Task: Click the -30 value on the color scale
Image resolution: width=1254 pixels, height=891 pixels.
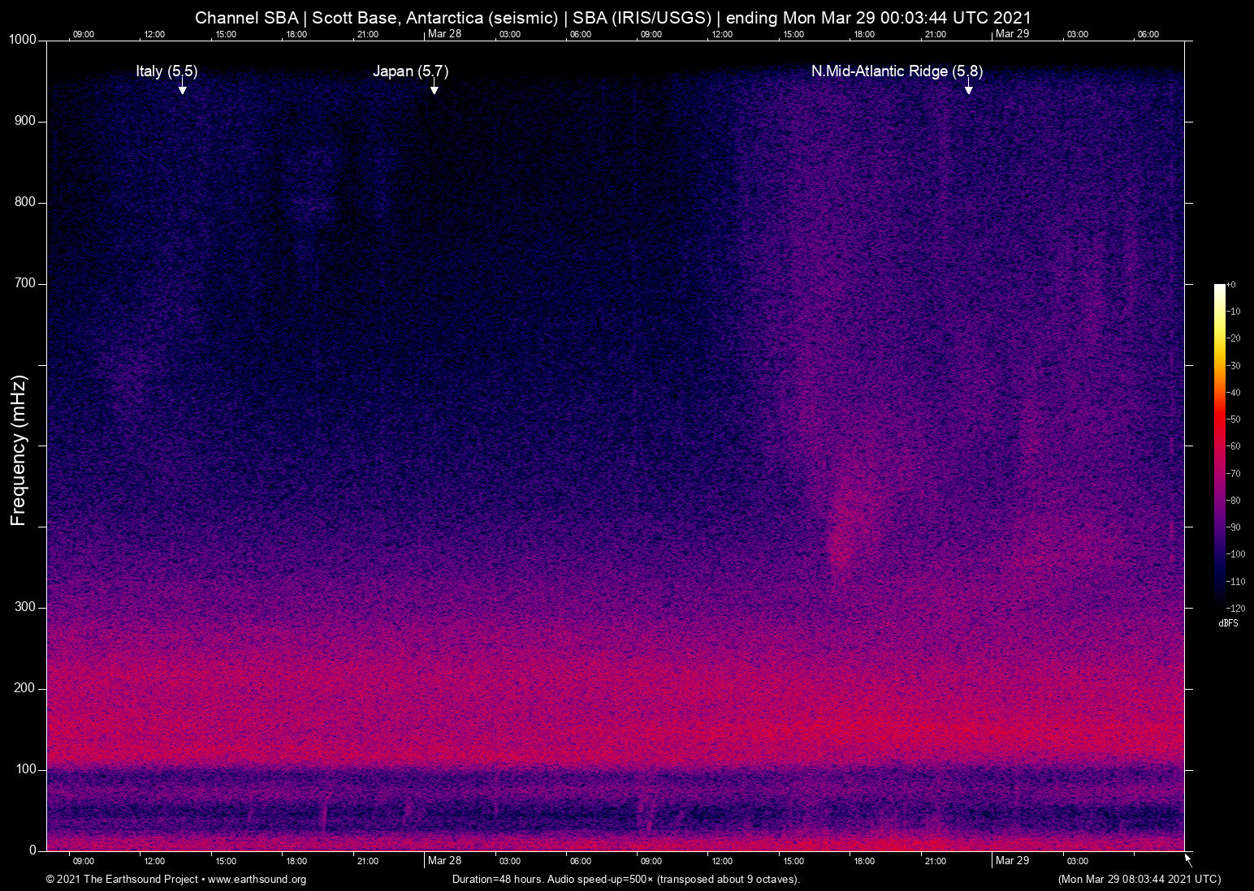Action: tap(1234, 366)
